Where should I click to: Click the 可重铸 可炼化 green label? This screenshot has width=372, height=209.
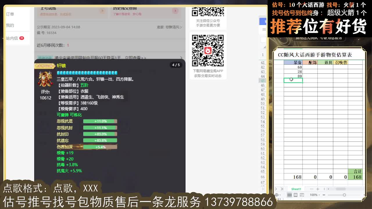pos(69,115)
